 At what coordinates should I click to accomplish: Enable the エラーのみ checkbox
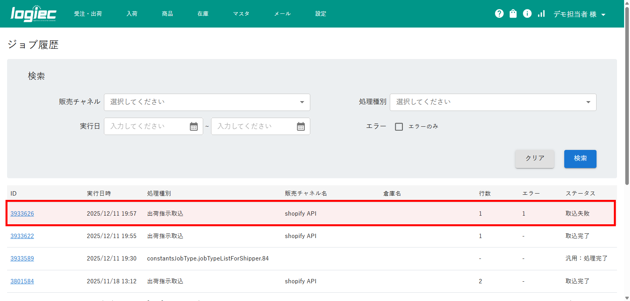point(399,127)
